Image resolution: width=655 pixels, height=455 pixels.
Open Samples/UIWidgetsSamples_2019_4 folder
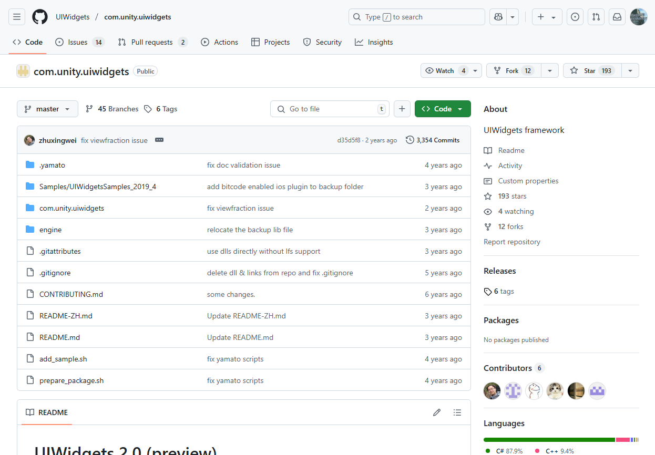[x=98, y=187]
